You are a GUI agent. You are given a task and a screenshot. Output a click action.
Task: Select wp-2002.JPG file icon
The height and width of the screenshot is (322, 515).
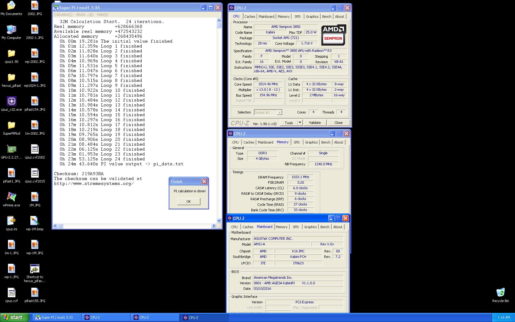35,56
